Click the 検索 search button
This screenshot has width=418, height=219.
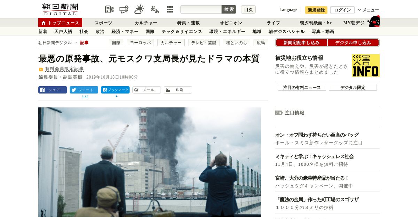click(229, 9)
